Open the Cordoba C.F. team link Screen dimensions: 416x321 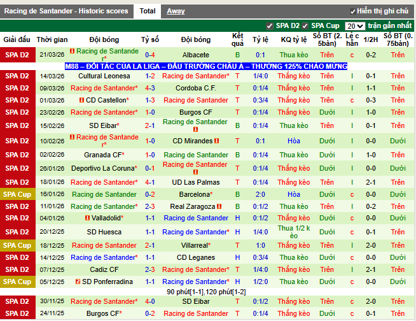click(196, 88)
